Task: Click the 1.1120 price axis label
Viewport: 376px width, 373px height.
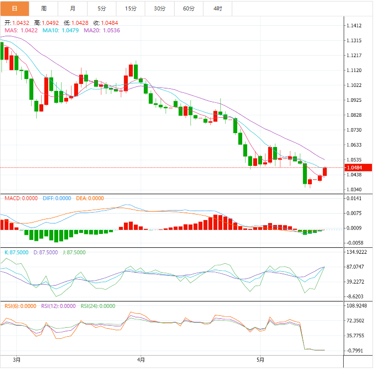Action: [x=354, y=71]
